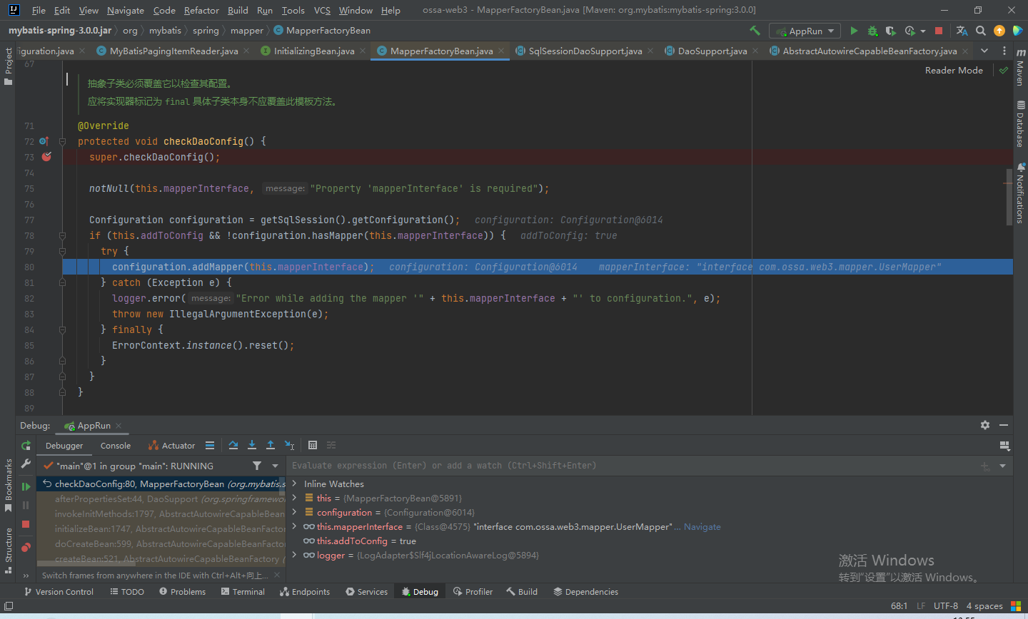1028x619 pixels.
Task: Expand the 'this' MapperFactoryBean variable
Action: click(294, 498)
